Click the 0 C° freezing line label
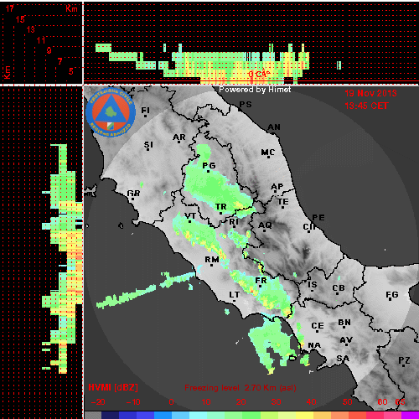 click(259, 74)
